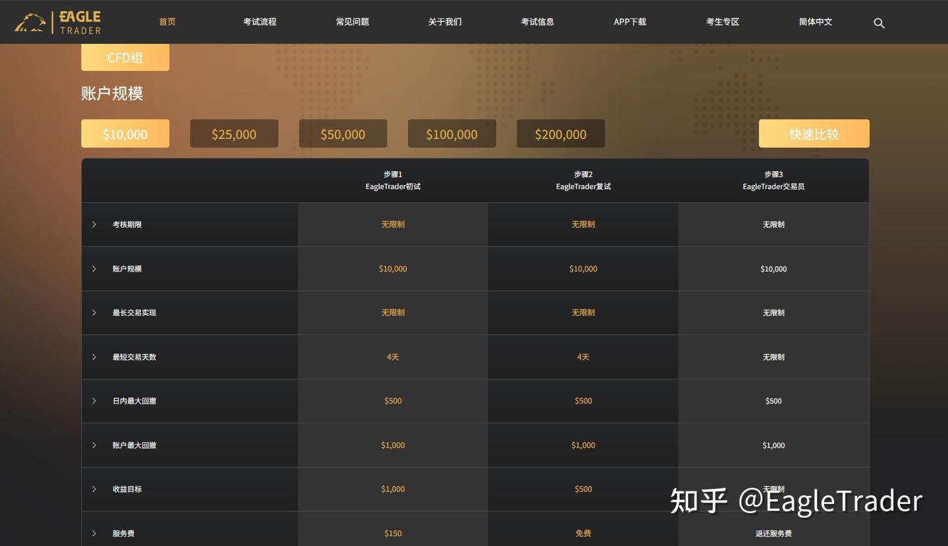The height and width of the screenshot is (546, 948).
Task: Select the $10,000 account size
Action: (x=125, y=134)
